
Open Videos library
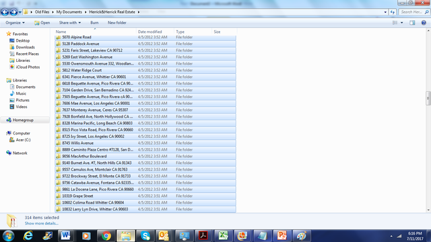22,107
